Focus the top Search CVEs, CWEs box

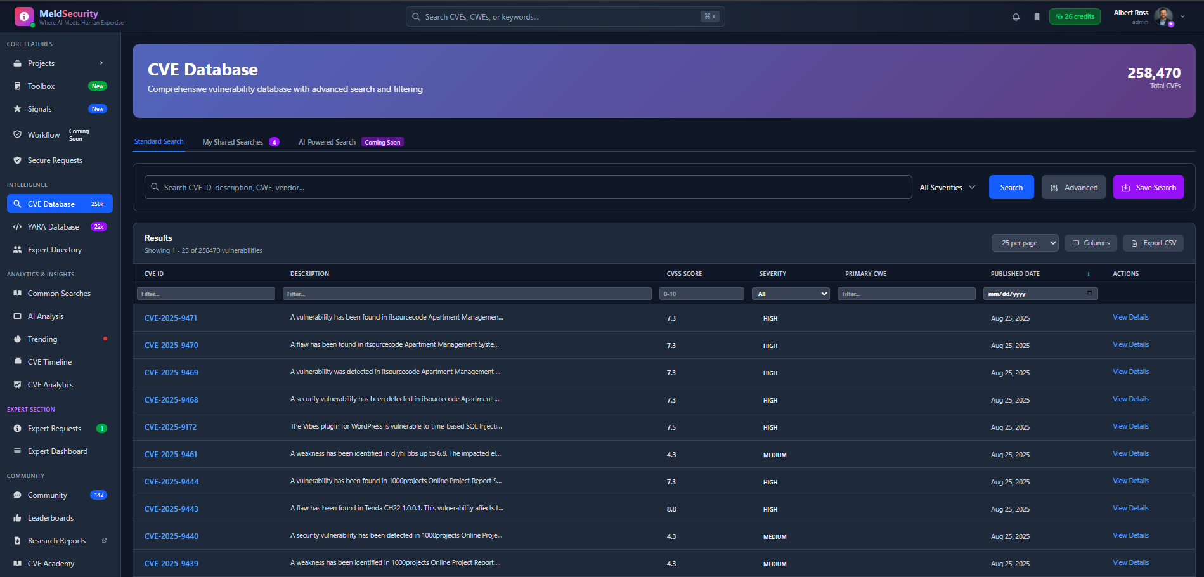tap(565, 16)
